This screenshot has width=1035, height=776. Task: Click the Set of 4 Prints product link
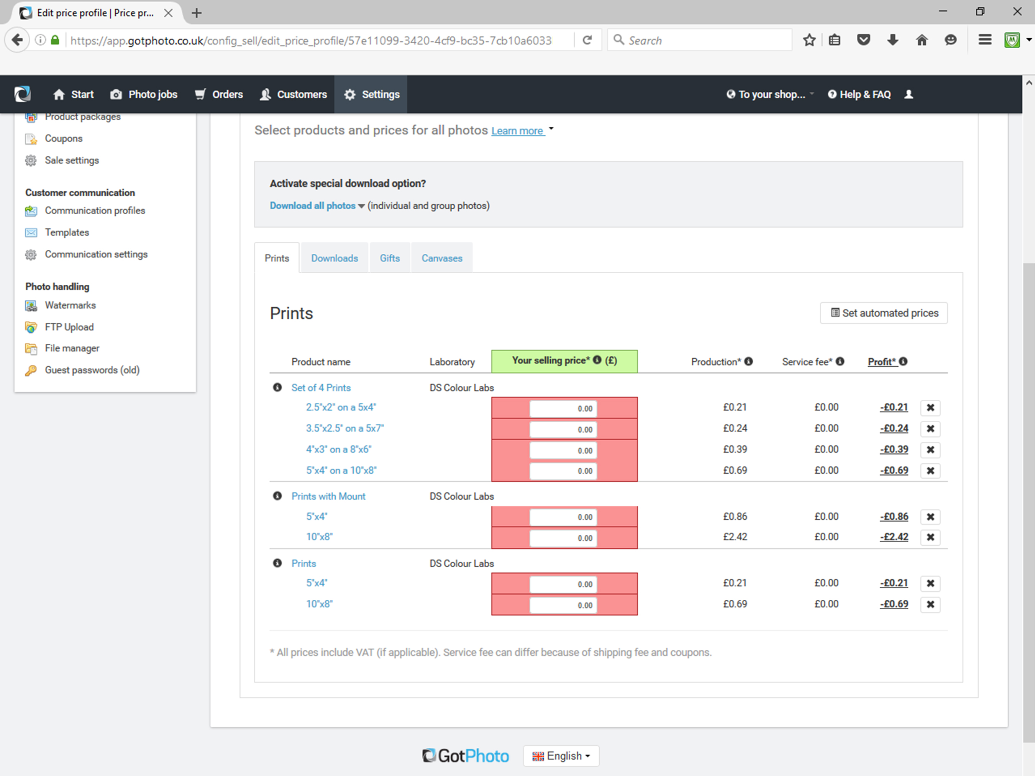[321, 387]
